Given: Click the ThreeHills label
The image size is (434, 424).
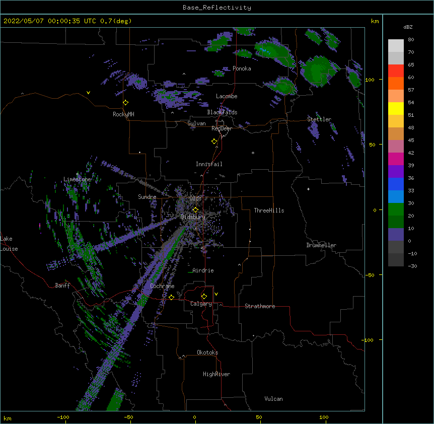Looking at the screenshot, I should [269, 210].
